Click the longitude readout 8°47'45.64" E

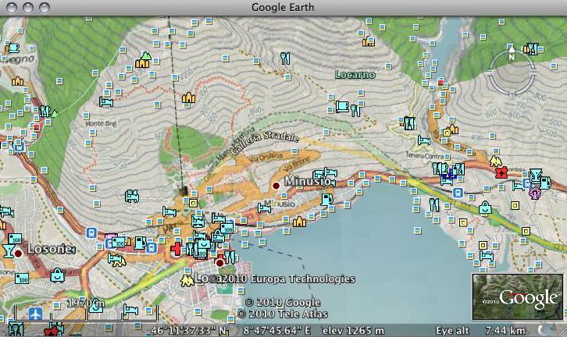pos(277,331)
